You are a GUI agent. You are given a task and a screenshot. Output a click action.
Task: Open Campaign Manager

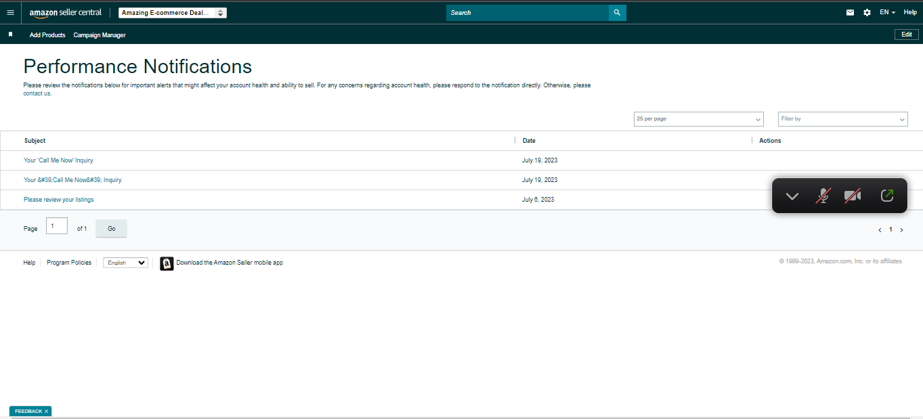pyautogui.click(x=100, y=35)
